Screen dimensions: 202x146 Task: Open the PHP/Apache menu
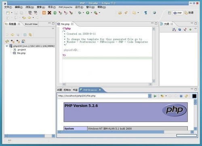coord(65,7)
